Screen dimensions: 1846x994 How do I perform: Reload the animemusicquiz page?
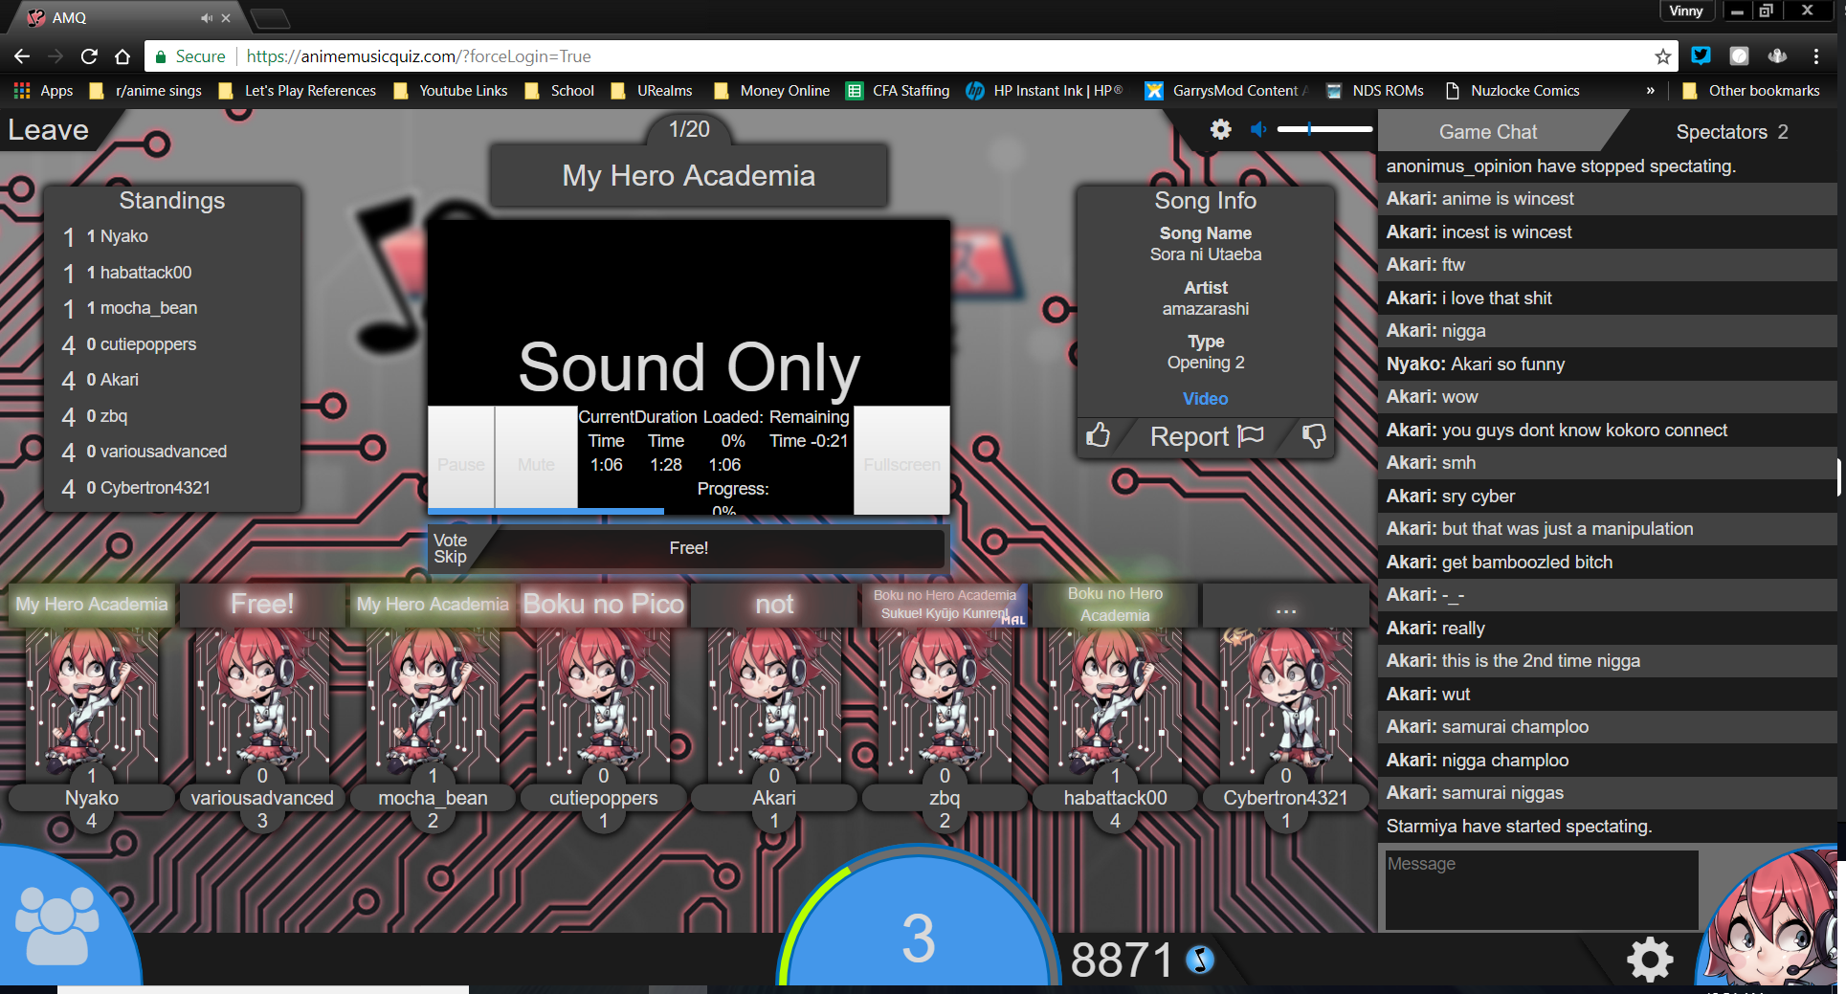point(89,56)
